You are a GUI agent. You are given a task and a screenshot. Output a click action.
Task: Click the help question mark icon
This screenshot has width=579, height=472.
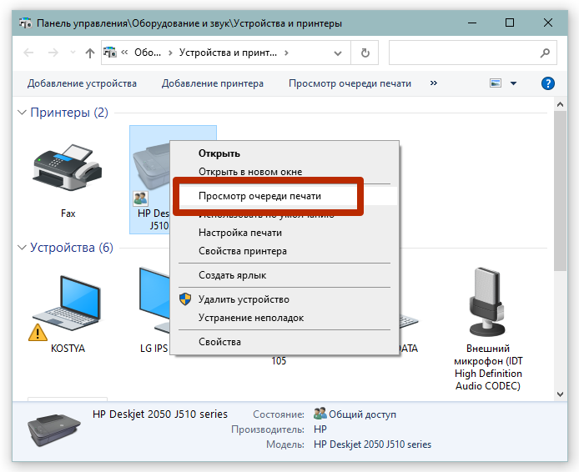tap(547, 83)
